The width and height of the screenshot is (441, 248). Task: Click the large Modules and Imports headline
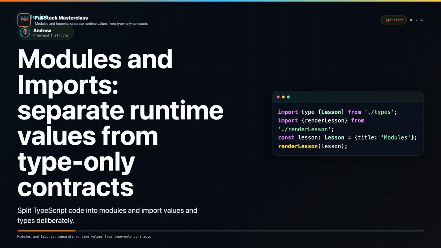click(120, 123)
